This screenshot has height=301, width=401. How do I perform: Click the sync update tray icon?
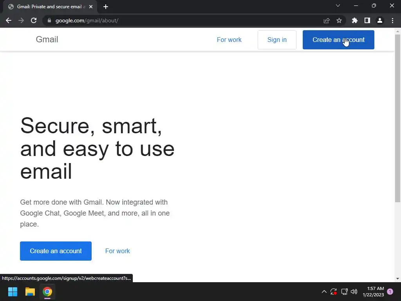point(334,292)
